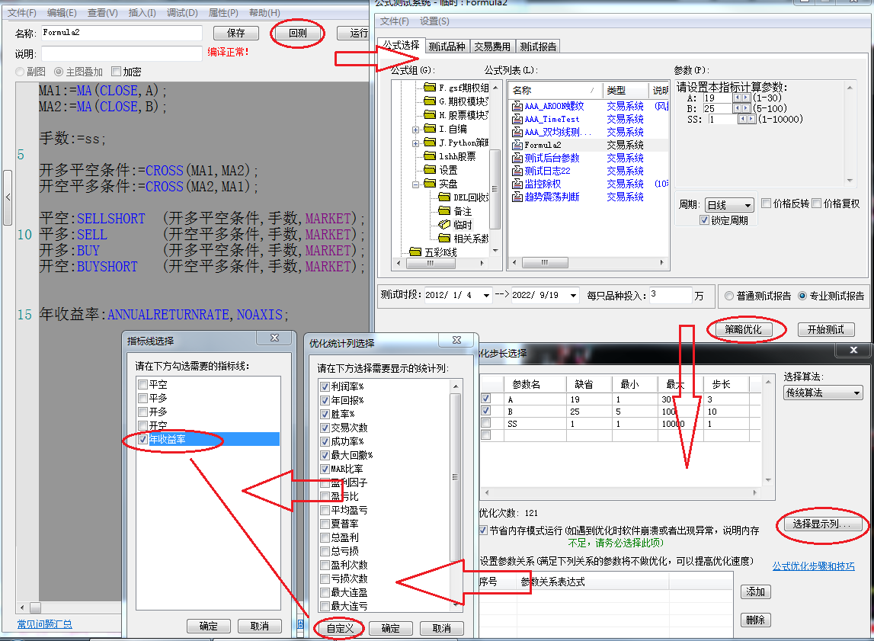Viewport: 874px width, 641px height.
Task: Uncheck 年收益率 in indicator line list
Action: (x=142, y=439)
